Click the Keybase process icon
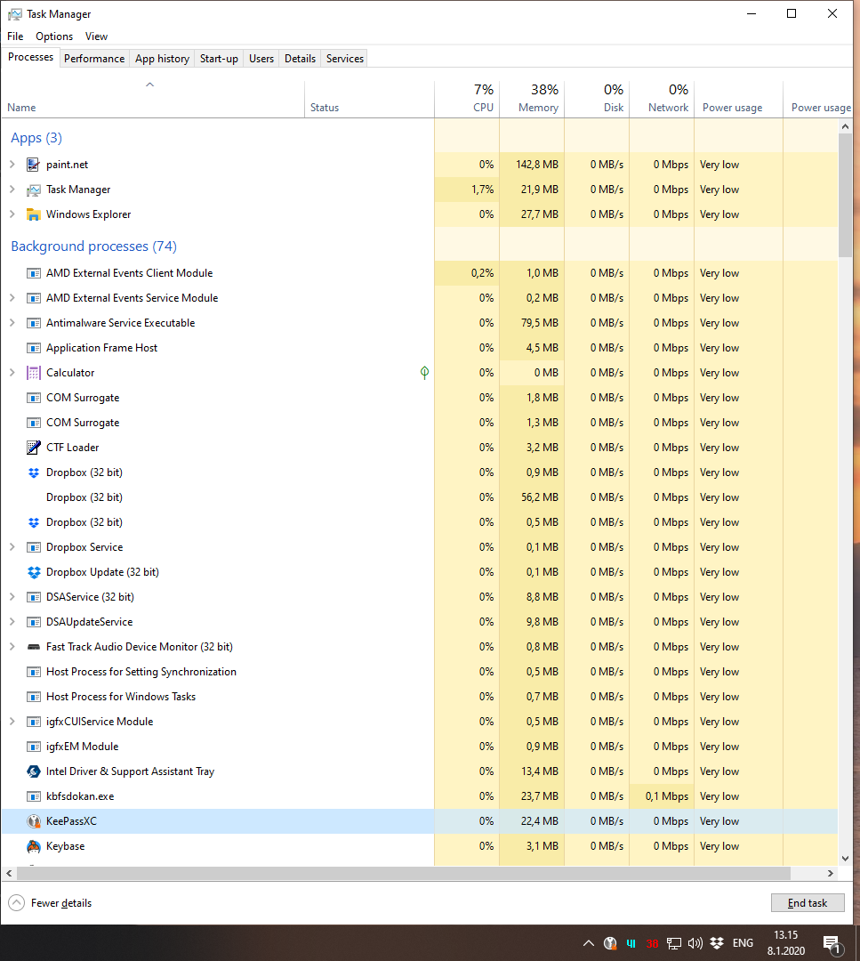The height and width of the screenshot is (961, 860). click(33, 846)
